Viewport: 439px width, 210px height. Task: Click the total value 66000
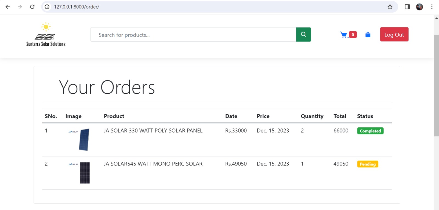click(341, 131)
